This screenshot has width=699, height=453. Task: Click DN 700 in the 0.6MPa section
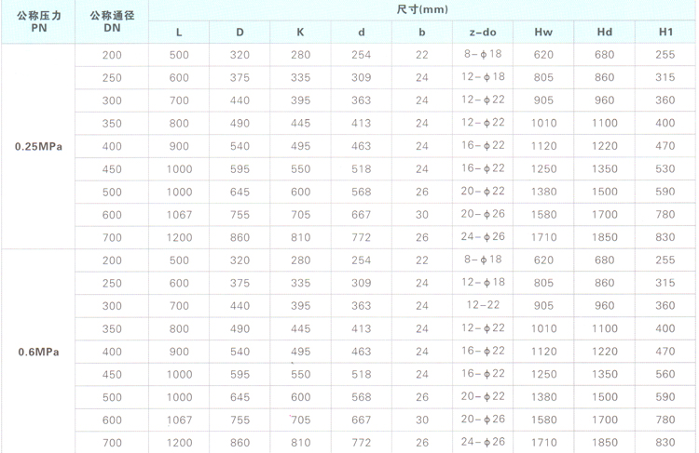(112, 443)
